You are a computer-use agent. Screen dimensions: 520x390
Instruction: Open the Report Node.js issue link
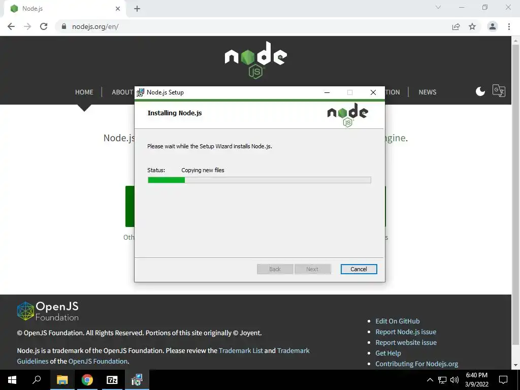coord(406,332)
